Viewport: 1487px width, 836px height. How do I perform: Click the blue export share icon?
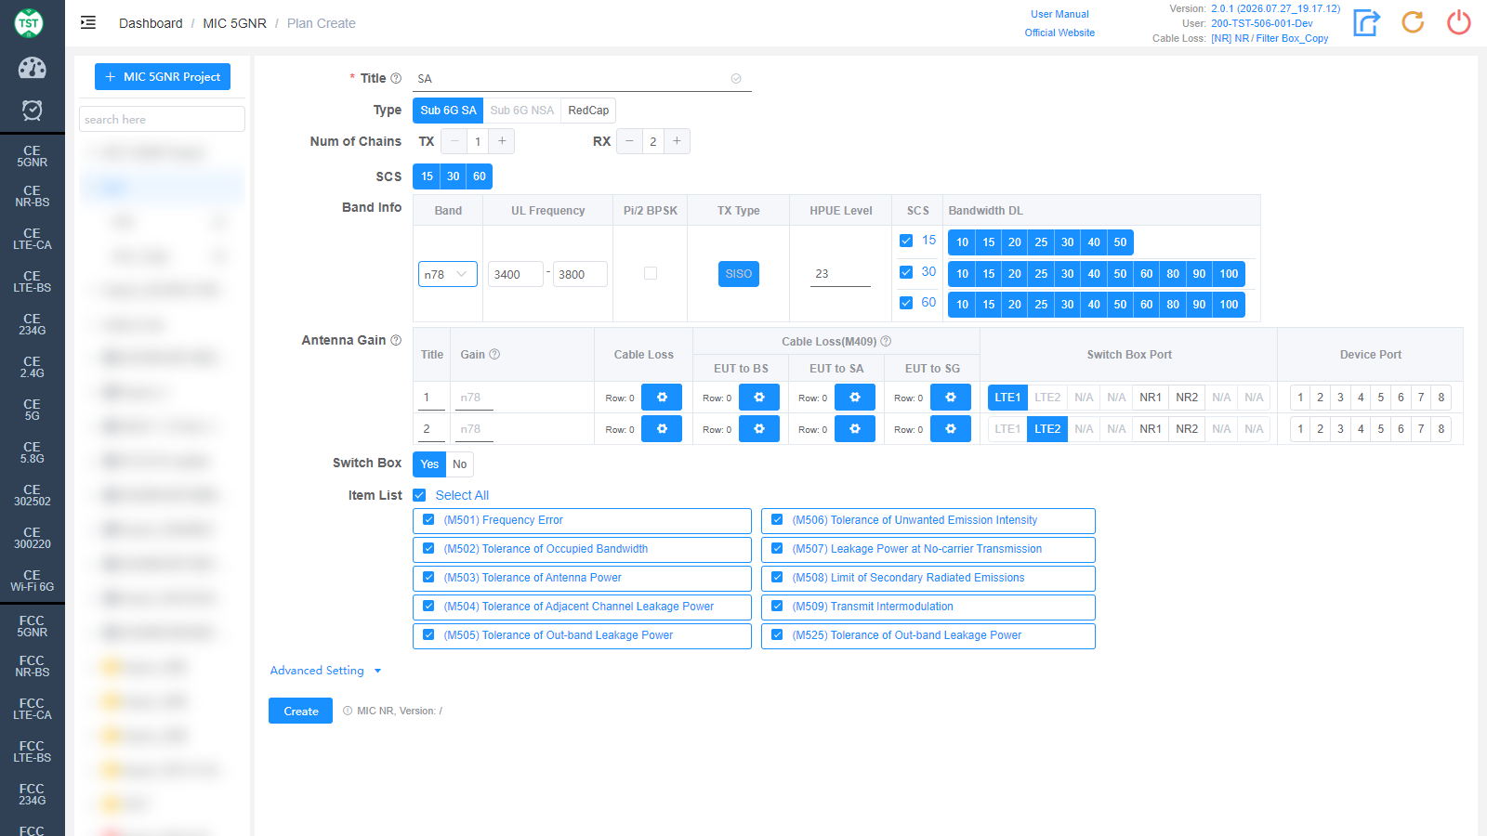(x=1366, y=22)
